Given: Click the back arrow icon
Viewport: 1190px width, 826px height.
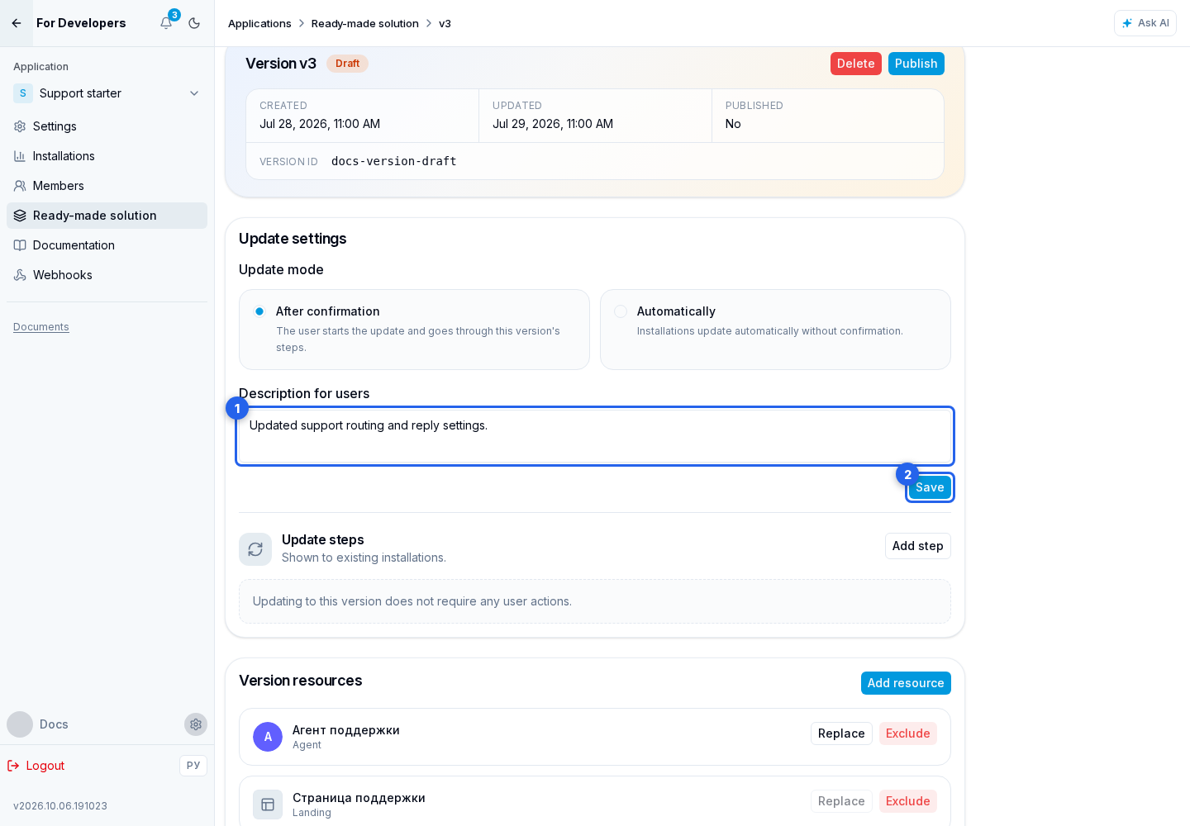Looking at the screenshot, I should coord(17,23).
